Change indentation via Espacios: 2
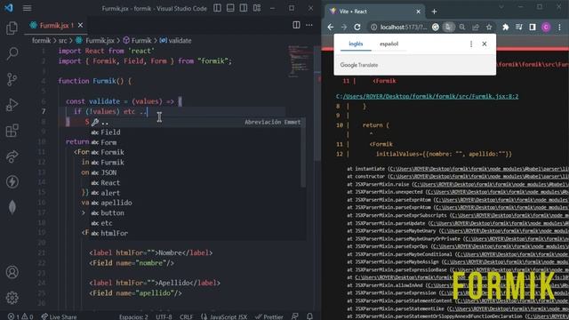Image resolution: width=569 pixels, height=320 pixels. (133, 316)
